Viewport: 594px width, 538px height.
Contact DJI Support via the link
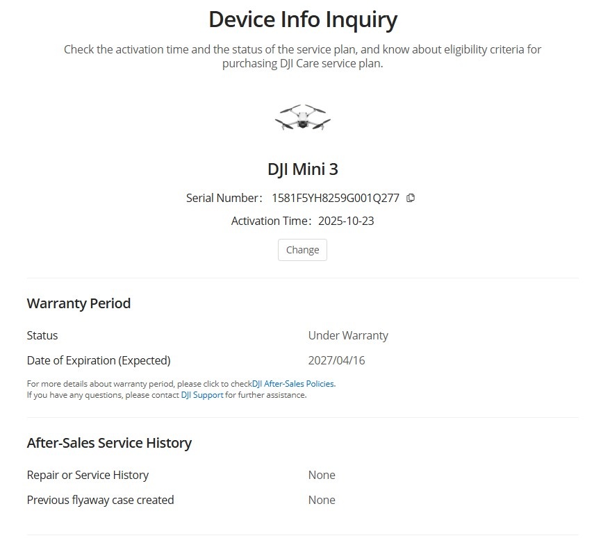click(201, 394)
